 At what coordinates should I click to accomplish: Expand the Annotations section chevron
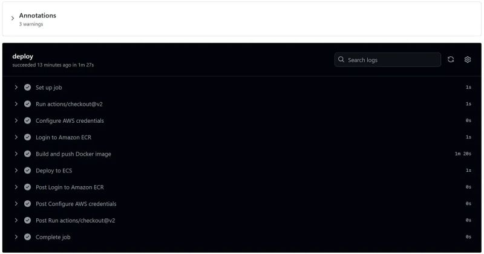[x=12, y=19]
